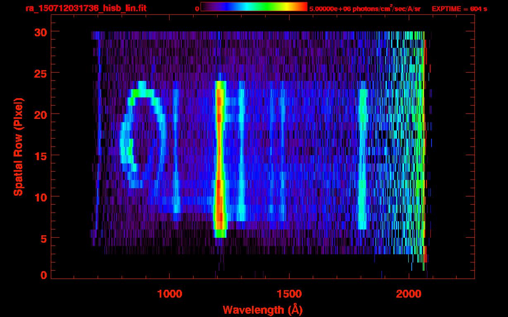Click the 0 label left of color bar
The image size is (508, 317).
coord(197,9)
